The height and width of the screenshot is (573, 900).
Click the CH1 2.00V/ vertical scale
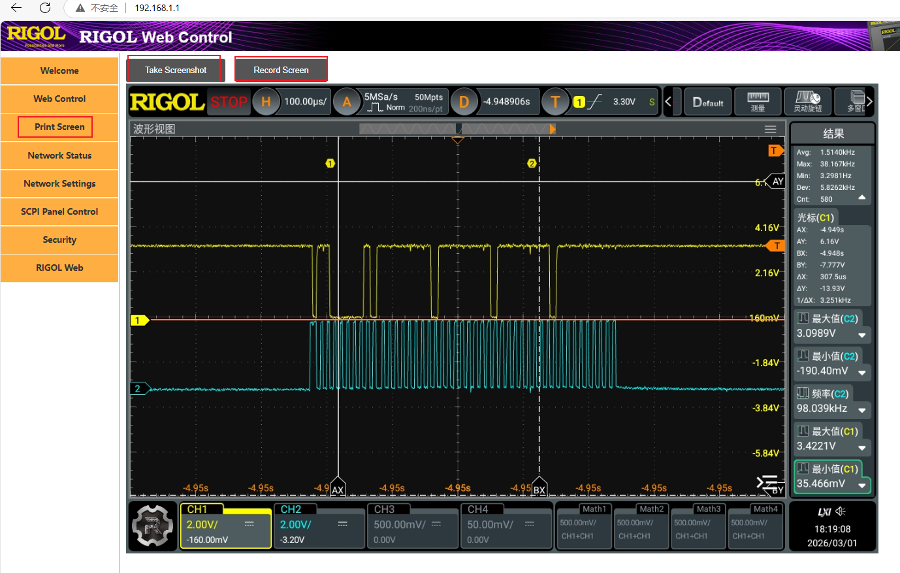click(202, 524)
